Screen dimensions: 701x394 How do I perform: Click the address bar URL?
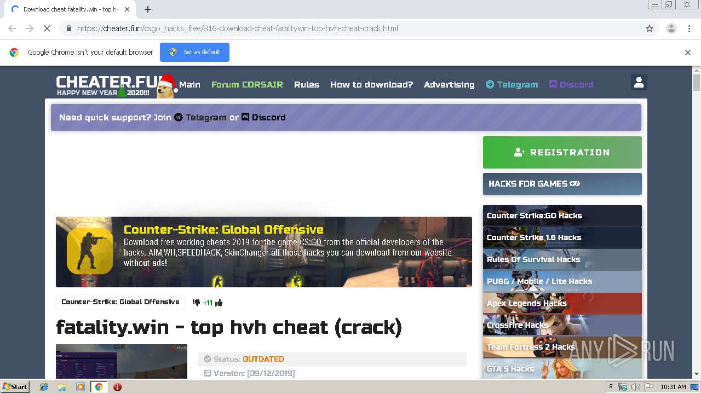tap(237, 28)
